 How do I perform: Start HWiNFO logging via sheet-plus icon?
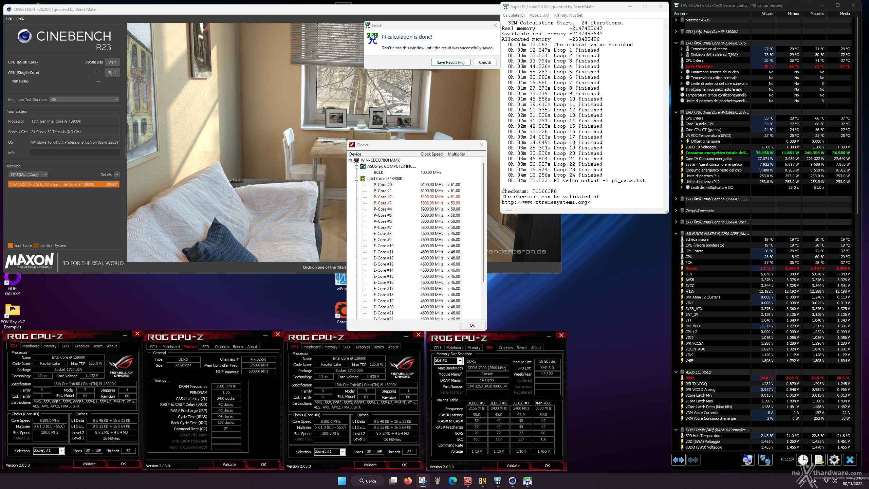[x=818, y=460]
